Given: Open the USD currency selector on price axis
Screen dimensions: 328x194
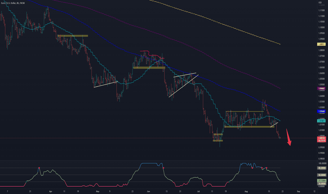Looking at the screenshot, I should click(320, 2).
